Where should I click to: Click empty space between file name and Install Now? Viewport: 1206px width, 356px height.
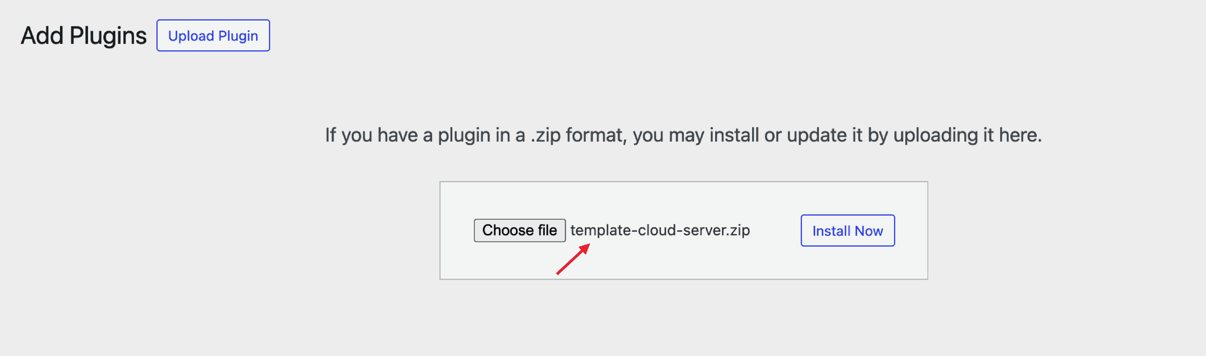[775, 230]
